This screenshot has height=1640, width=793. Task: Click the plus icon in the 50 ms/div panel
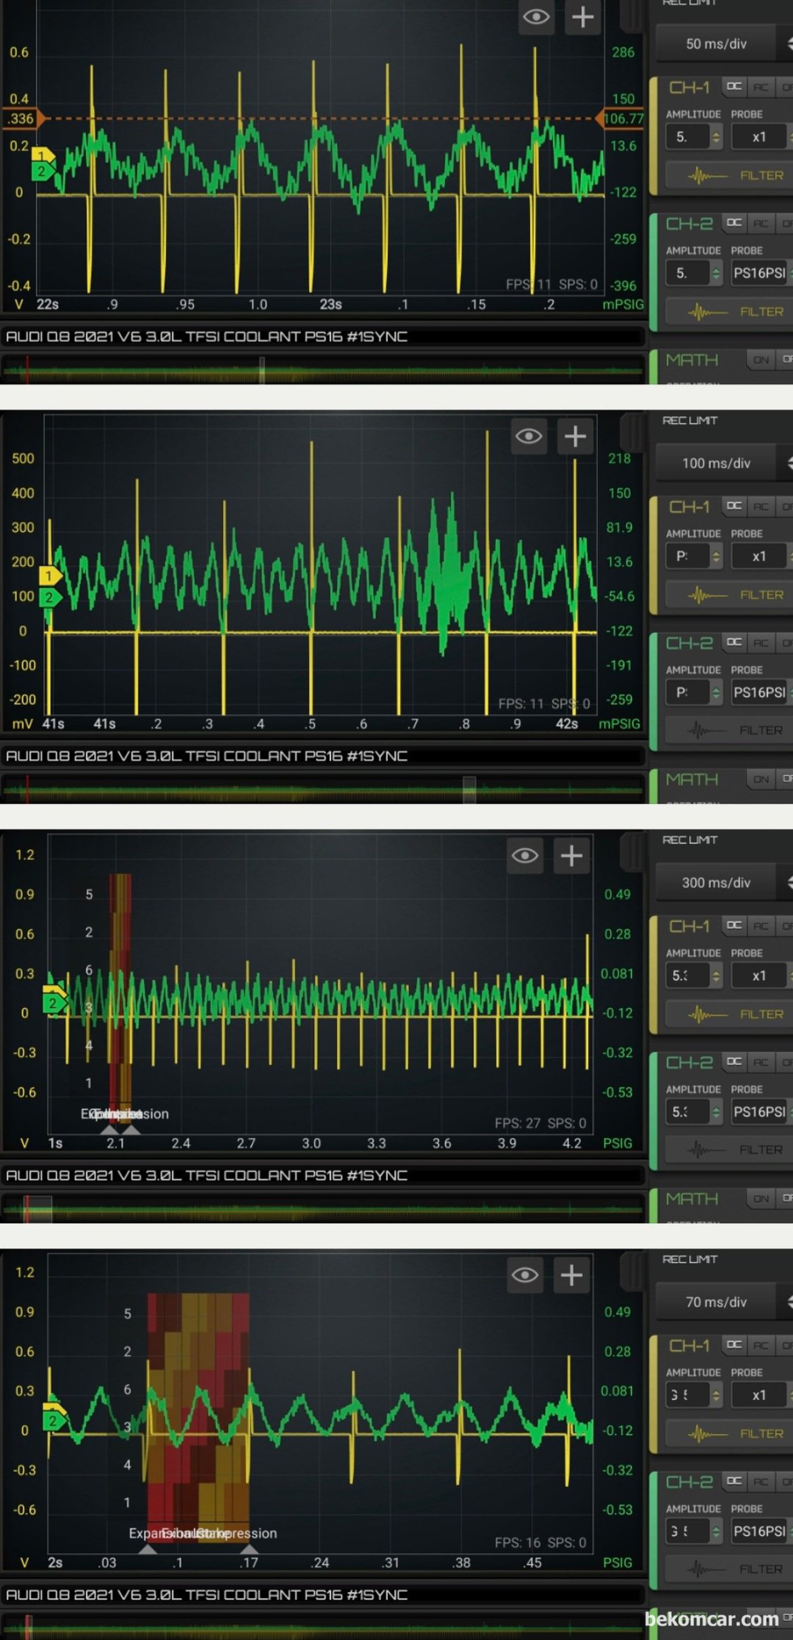tap(582, 17)
